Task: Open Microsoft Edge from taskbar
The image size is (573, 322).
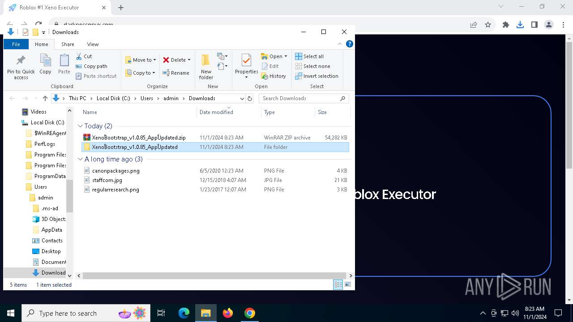Action: coord(184,313)
